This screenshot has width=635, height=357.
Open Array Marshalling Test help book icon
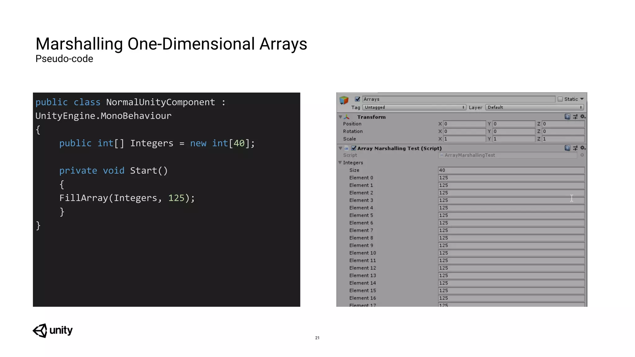[x=567, y=148]
